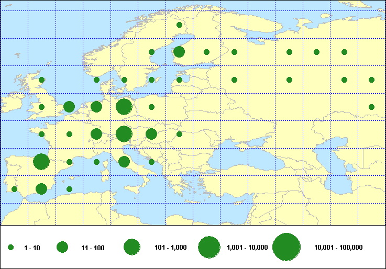This screenshot has width=386, height=269.
Task: Select the medium circle over Hungary
Action: [151, 134]
